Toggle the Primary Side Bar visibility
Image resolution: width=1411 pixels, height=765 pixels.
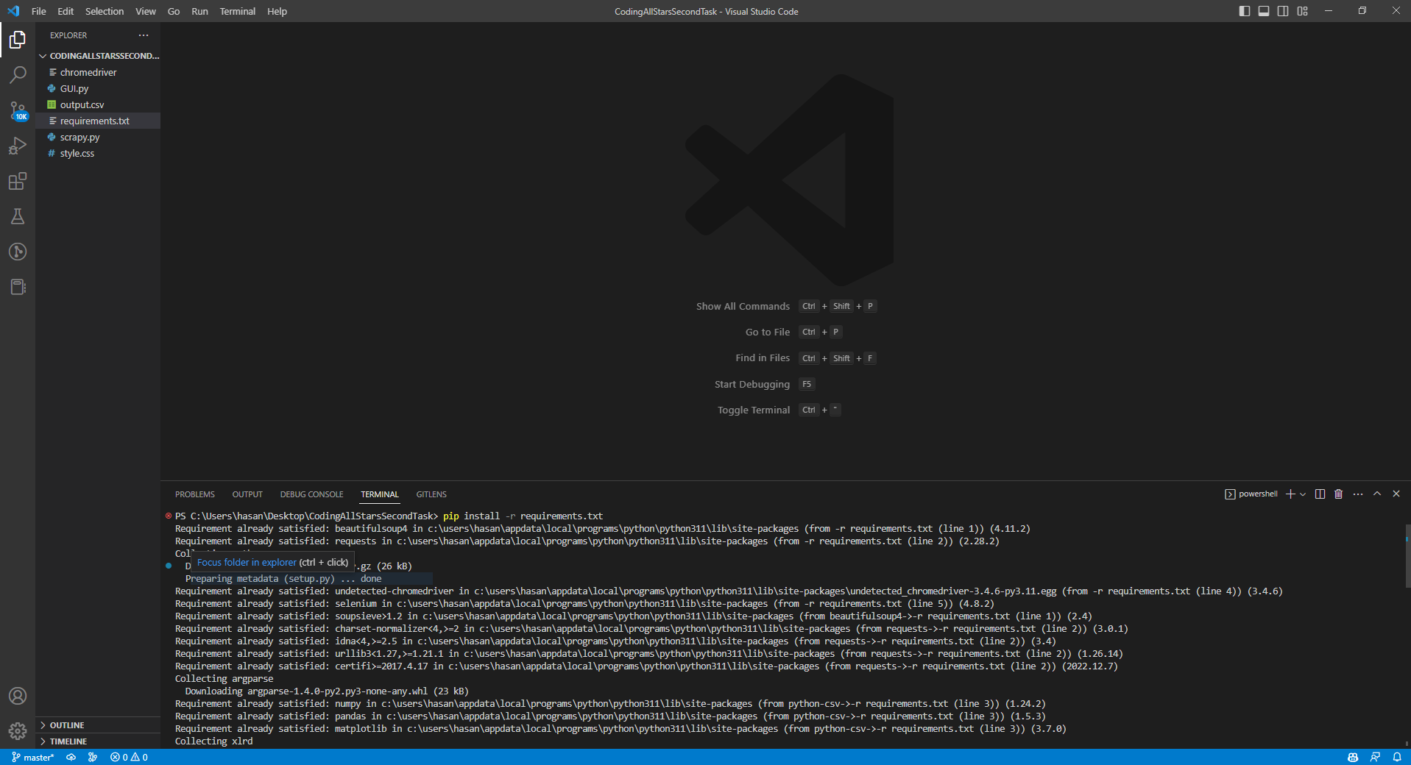[1244, 10]
